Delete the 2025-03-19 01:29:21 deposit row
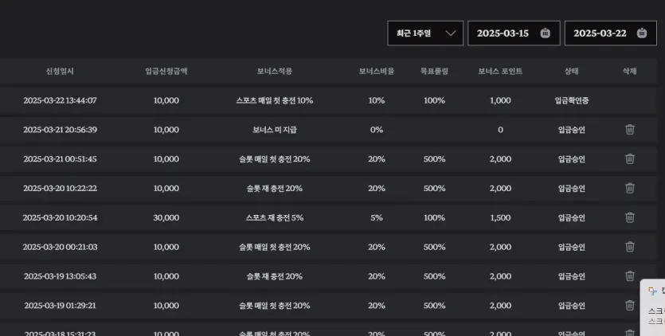665x336 pixels. (x=630, y=305)
